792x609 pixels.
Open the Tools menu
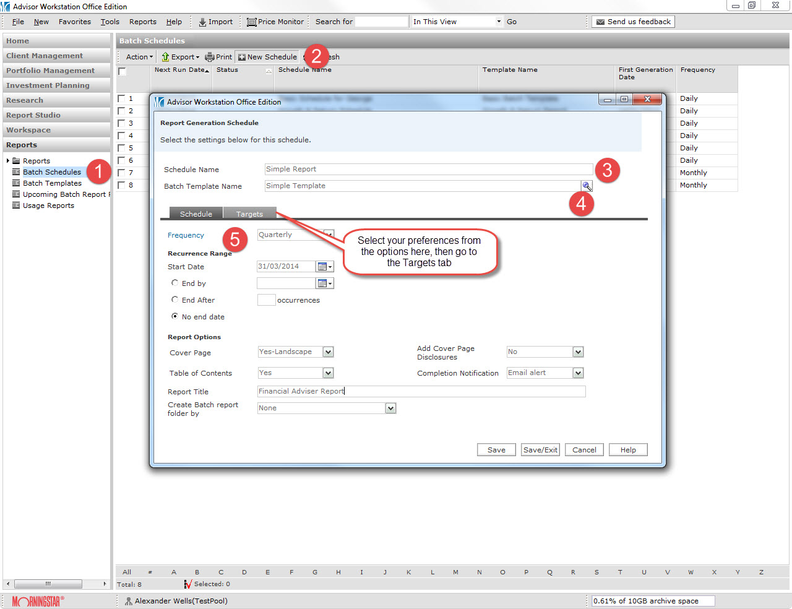coord(110,22)
